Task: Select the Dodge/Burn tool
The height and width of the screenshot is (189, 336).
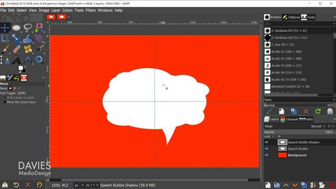Action: [x=39, y=49]
